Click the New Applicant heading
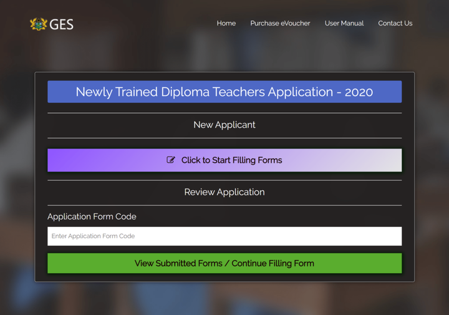The height and width of the screenshot is (315, 449). pos(224,125)
